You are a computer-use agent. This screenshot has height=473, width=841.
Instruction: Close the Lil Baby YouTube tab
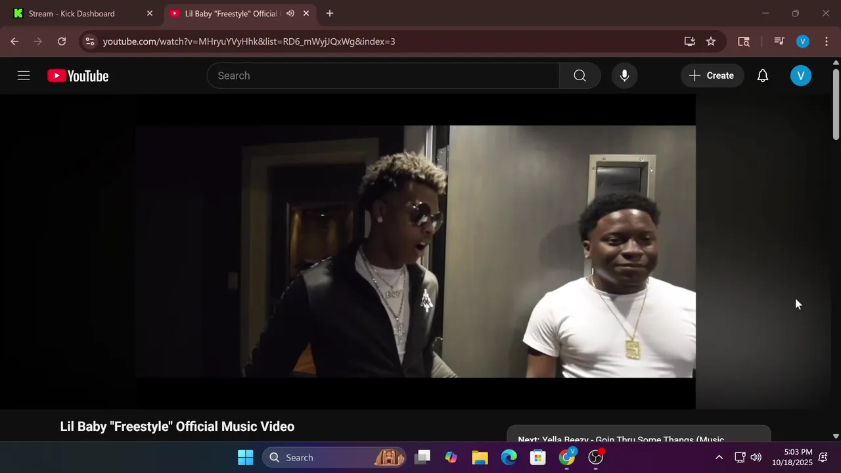coord(306,13)
